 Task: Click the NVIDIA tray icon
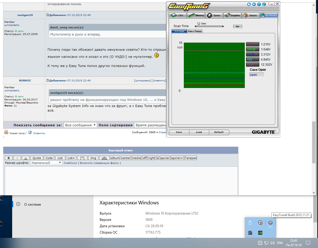coord(260,233)
